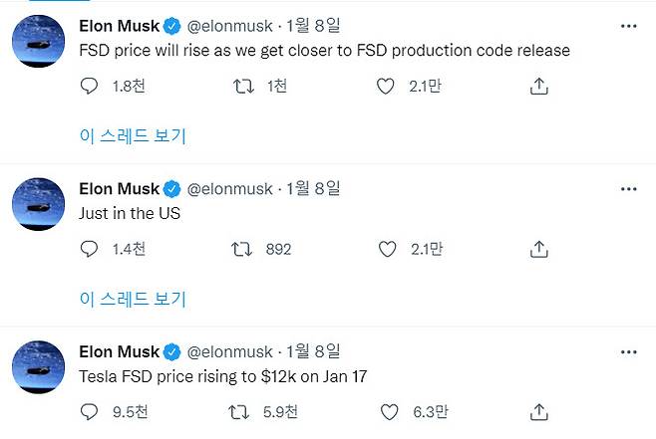Retweet the FSD production code release tweet
Viewport: 656px width, 439px height.
point(240,87)
